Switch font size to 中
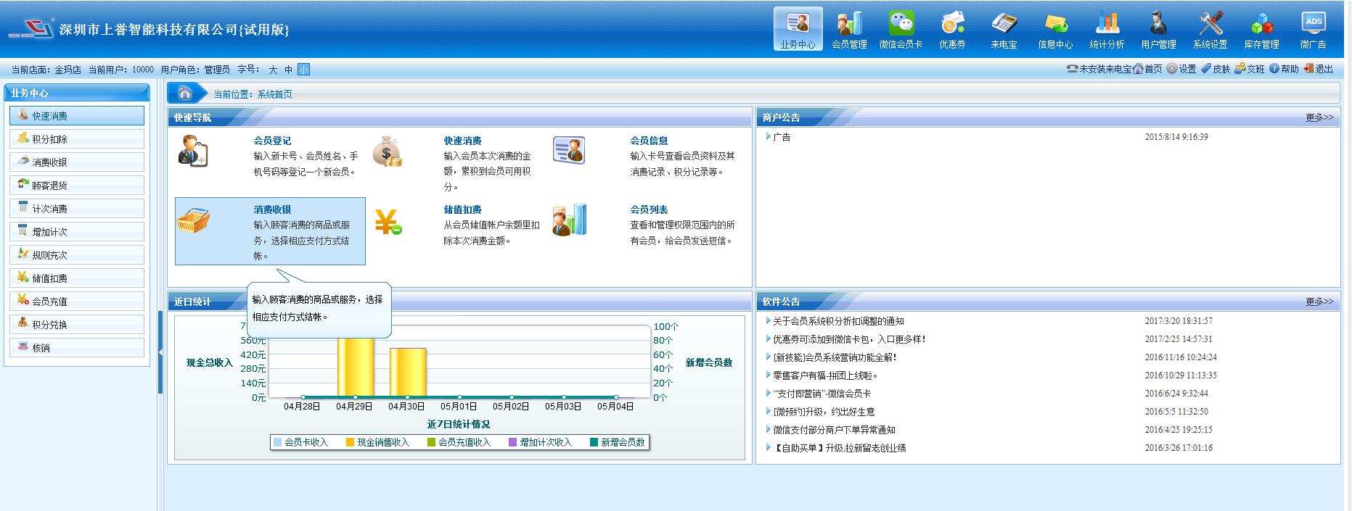 tap(288, 70)
